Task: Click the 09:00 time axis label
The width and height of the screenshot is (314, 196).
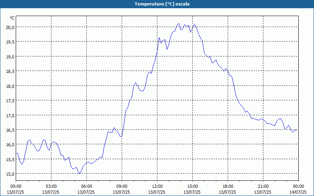Action: coord(122,187)
